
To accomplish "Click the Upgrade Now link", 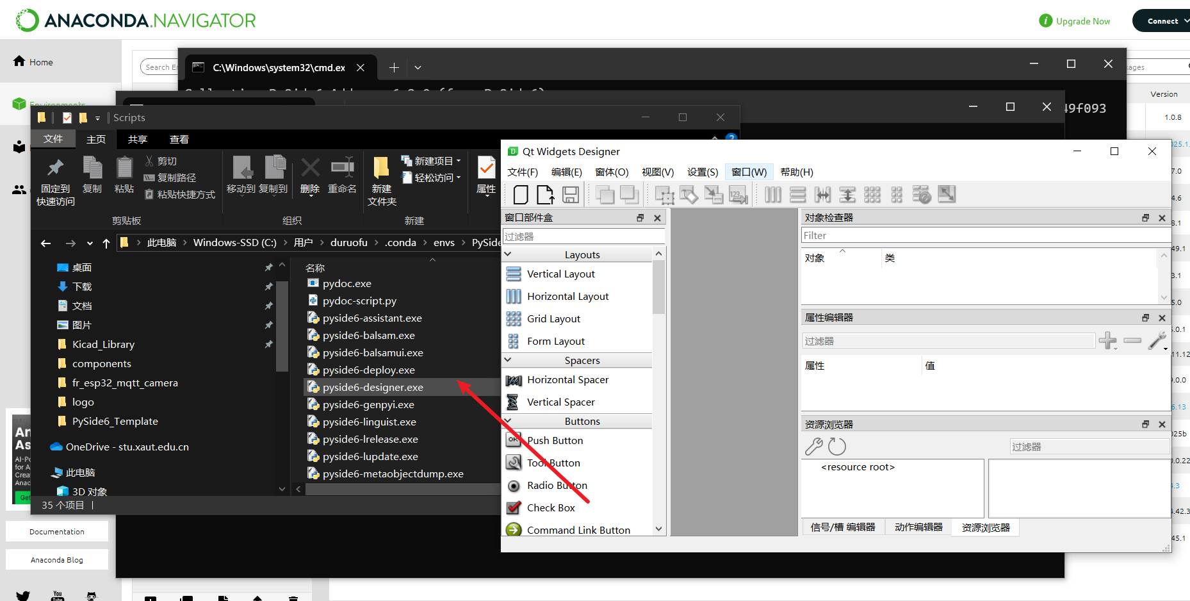I will (x=1082, y=21).
